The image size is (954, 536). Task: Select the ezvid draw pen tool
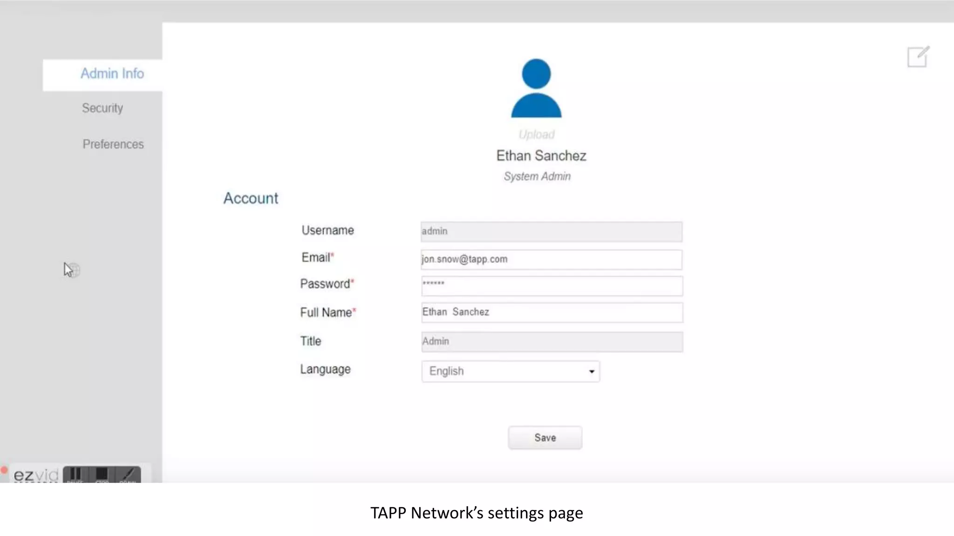point(128,475)
